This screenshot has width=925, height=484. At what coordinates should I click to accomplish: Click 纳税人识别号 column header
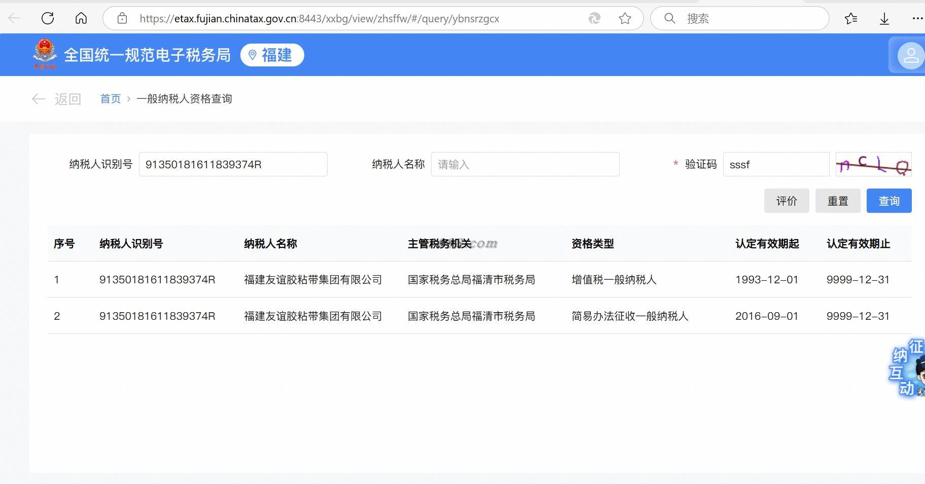(131, 244)
